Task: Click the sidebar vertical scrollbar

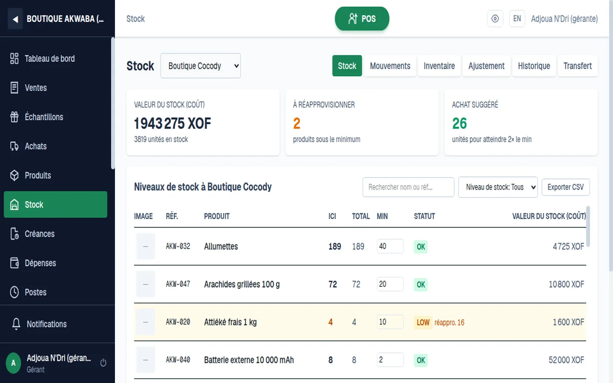Action: coord(113,103)
